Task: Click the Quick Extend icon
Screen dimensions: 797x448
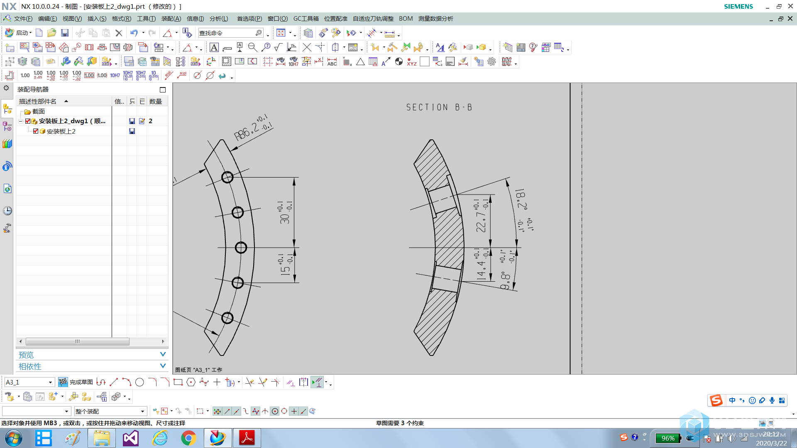Action: click(x=262, y=382)
